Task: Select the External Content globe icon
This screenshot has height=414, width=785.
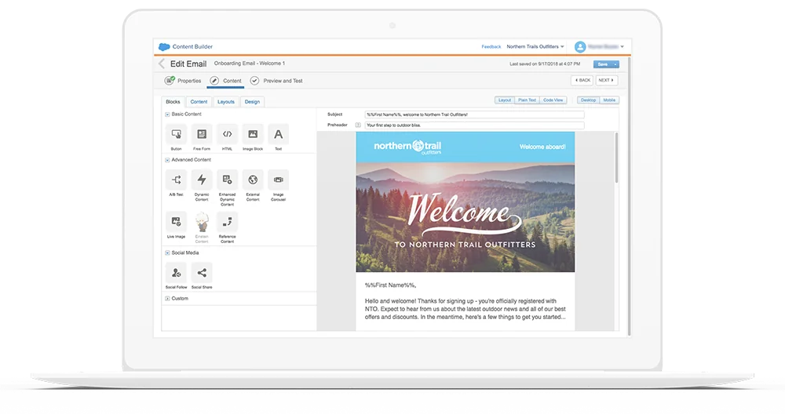Action: 253,180
